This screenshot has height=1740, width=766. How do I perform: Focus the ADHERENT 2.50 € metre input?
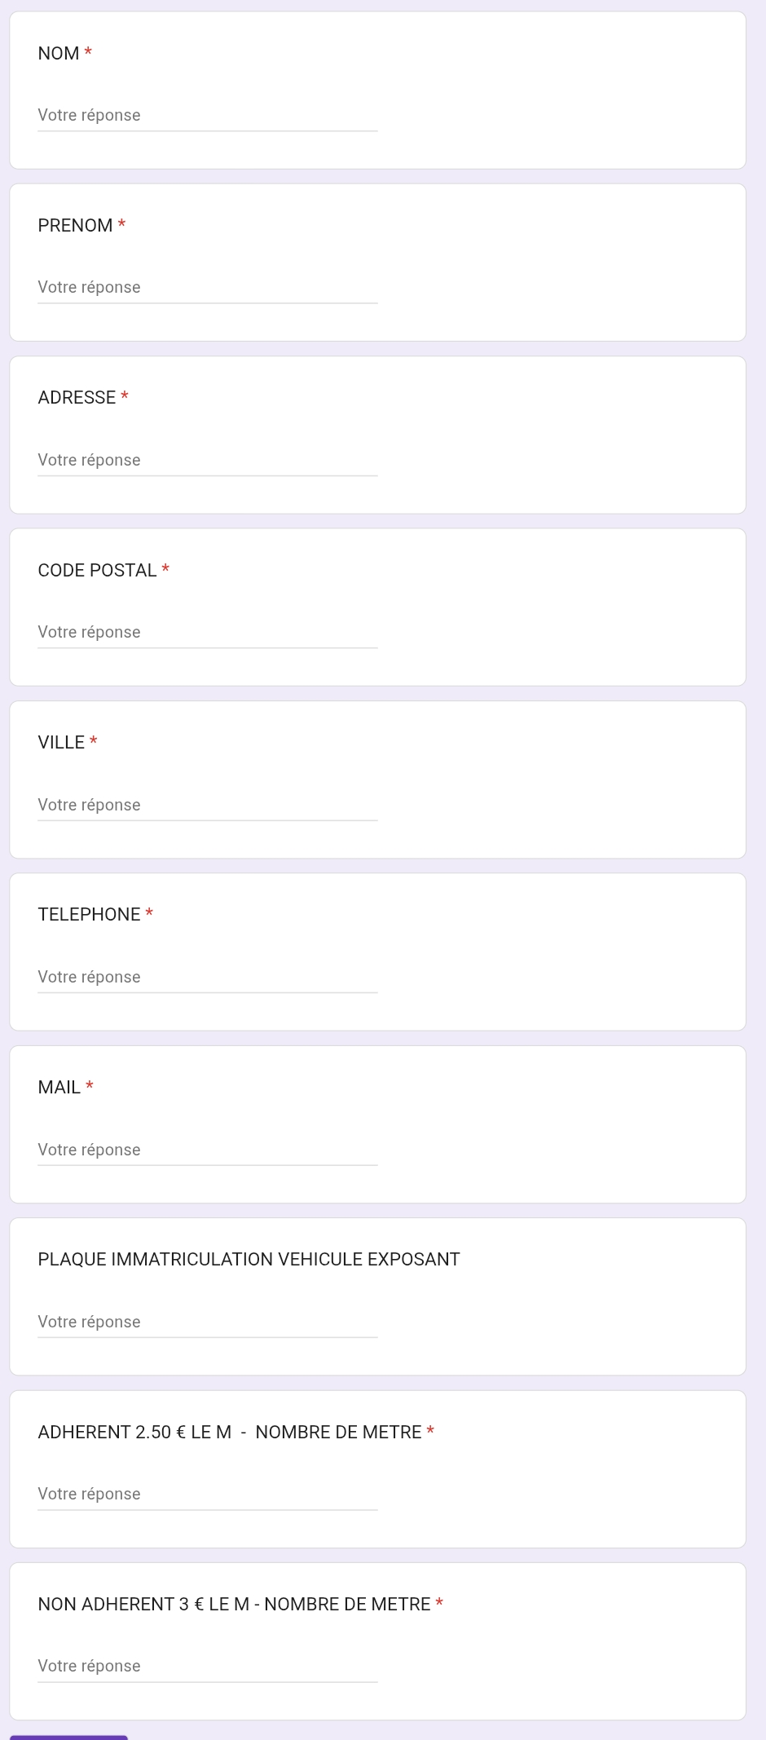click(x=207, y=1494)
